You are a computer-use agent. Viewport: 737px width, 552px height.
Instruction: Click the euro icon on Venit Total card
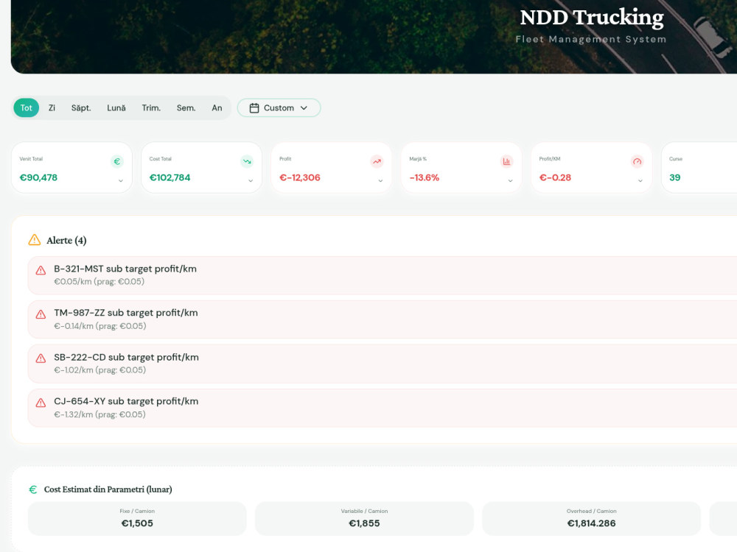117,161
